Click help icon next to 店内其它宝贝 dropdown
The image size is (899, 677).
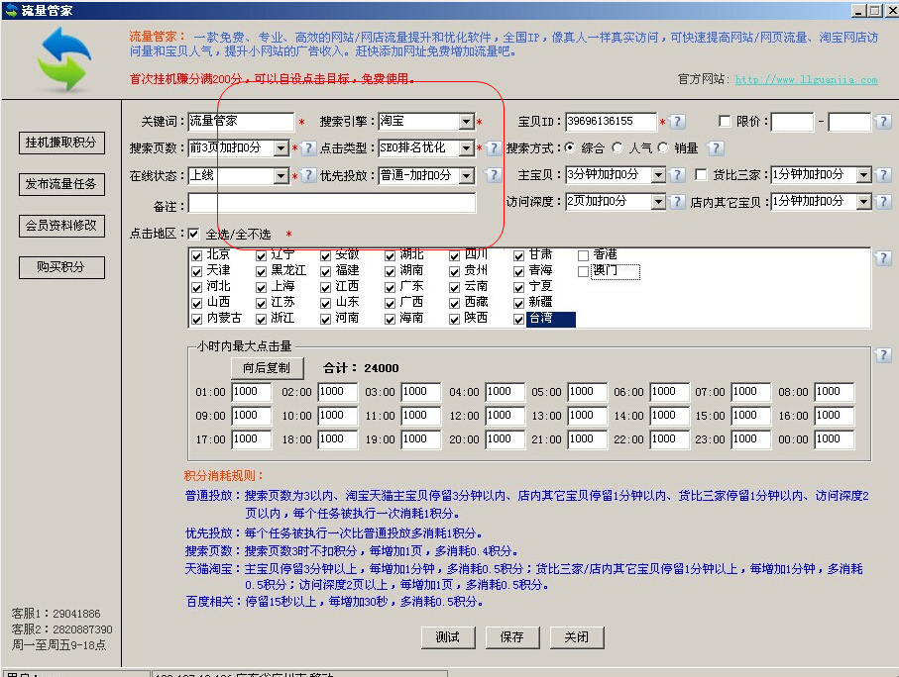click(x=883, y=201)
